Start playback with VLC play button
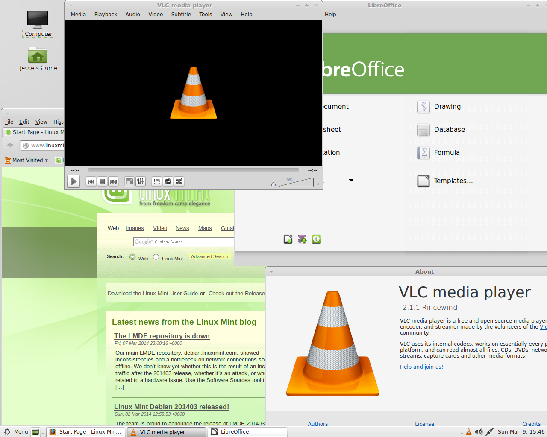The height and width of the screenshot is (437, 547). click(74, 181)
